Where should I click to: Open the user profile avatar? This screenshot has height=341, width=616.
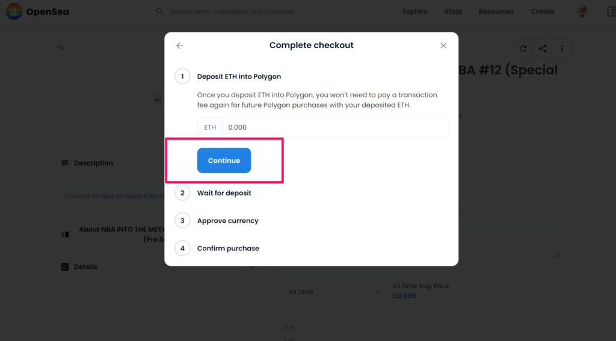pyautogui.click(x=582, y=11)
